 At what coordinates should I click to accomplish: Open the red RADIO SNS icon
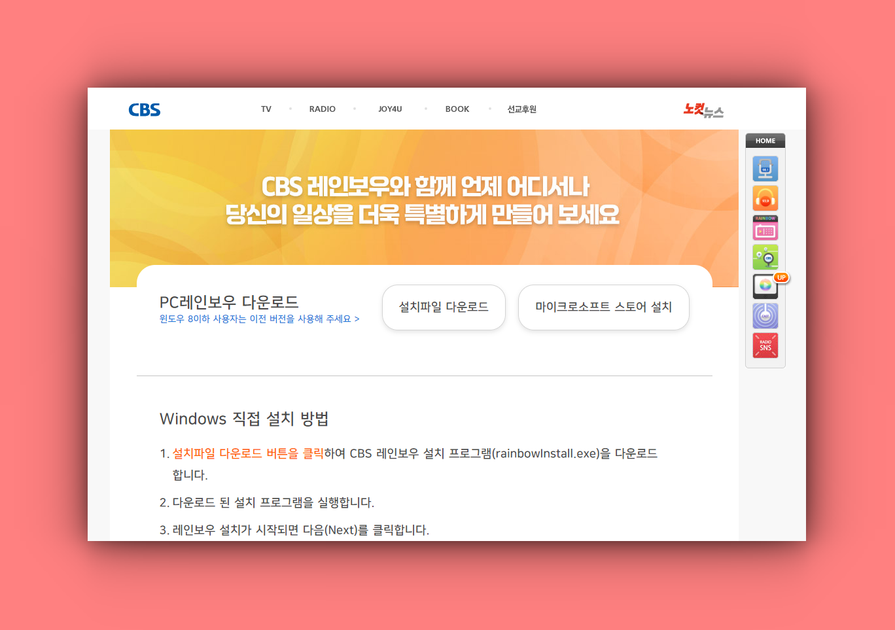[765, 345]
